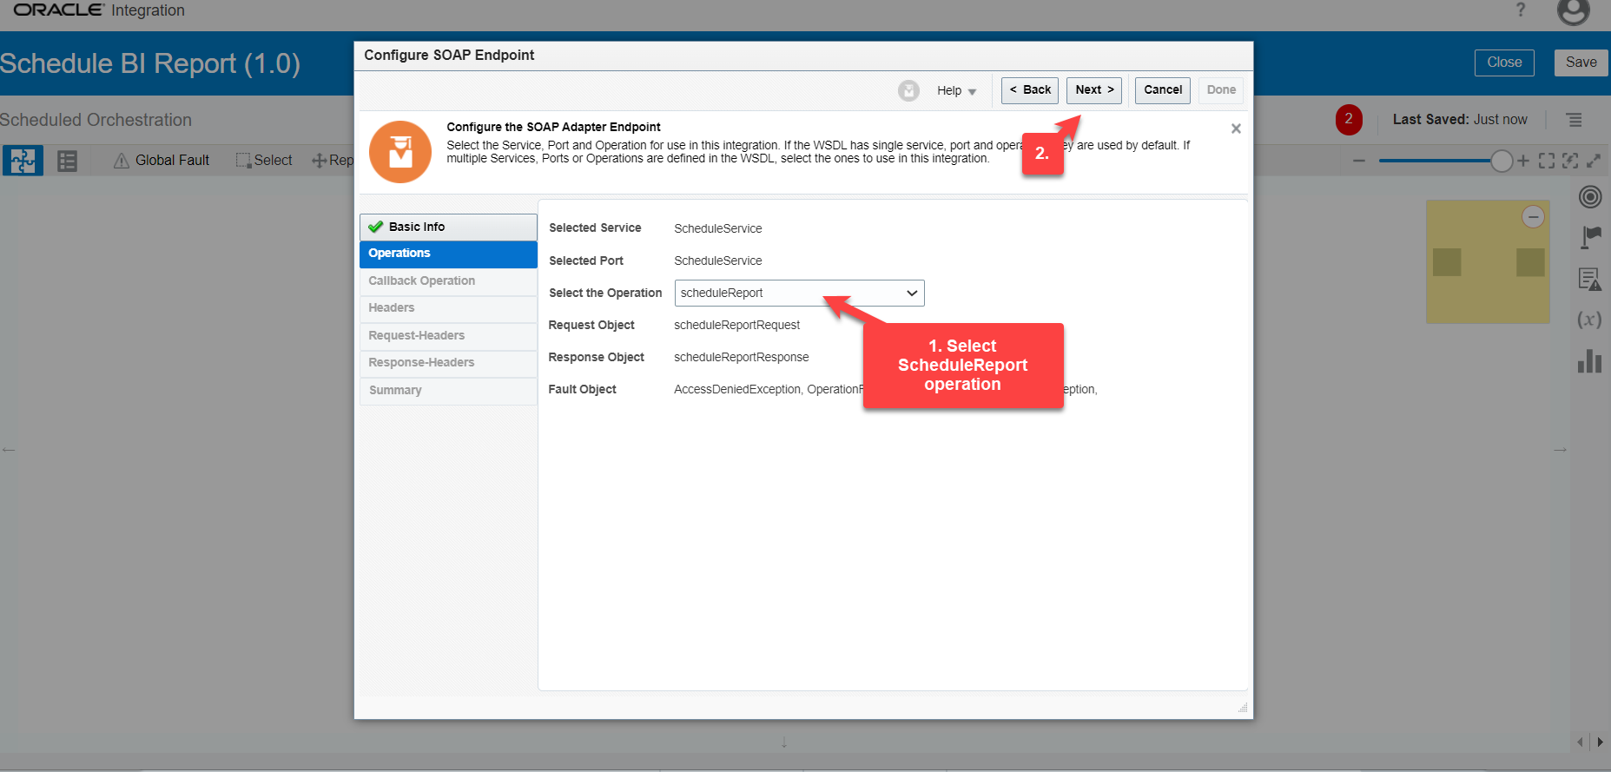
Task: Click the Back button
Action: pyautogui.click(x=1029, y=90)
